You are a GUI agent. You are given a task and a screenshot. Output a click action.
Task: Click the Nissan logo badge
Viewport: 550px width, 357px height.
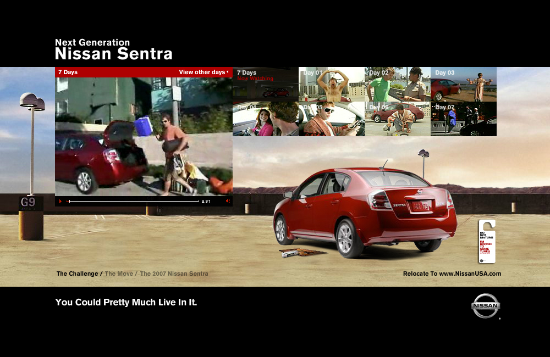tap(486, 306)
